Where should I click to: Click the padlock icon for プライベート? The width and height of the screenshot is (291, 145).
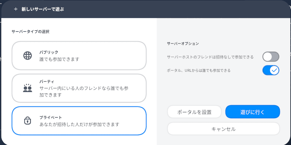click(28, 121)
